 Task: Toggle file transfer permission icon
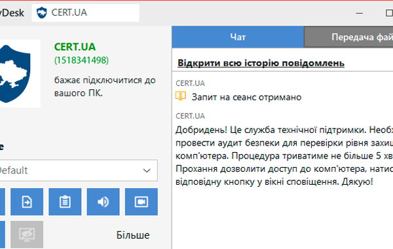pos(27,202)
